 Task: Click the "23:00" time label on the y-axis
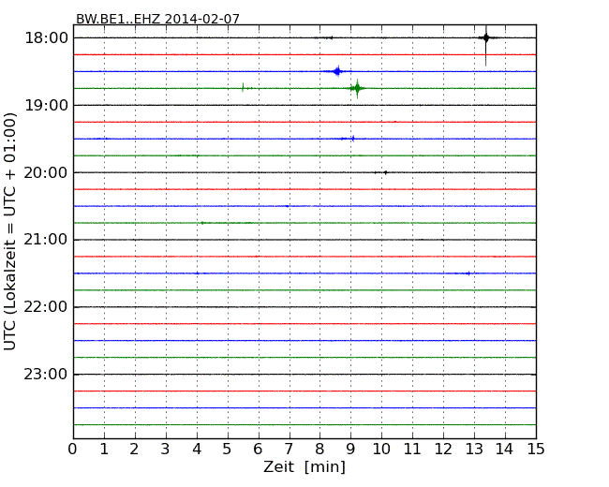tap(46, 375)
